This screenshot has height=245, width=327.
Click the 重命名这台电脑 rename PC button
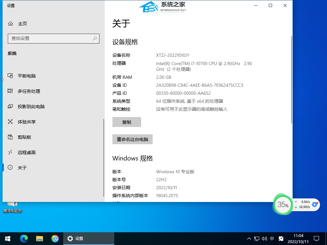click(133, 139)
